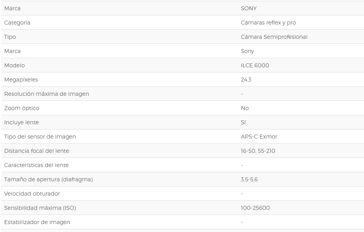This screenshot has width=364, height=232.
Task: Click the APS-C Exmor sensor value
Action: [259, 137]
